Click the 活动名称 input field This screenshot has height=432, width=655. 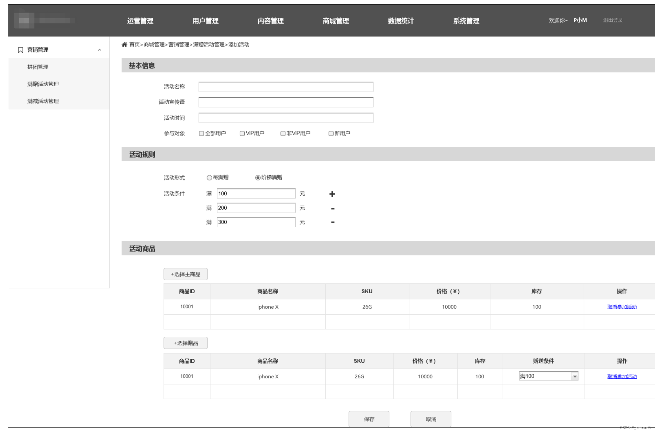[286, 87]
